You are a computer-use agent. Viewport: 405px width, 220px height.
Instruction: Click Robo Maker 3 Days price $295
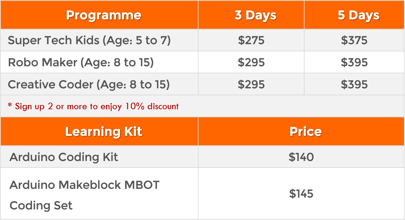coord(251,62)
